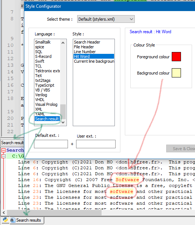Select YAML in Language list
The height and width of the screenshot is (225, 195).
[x=40, y=114]
